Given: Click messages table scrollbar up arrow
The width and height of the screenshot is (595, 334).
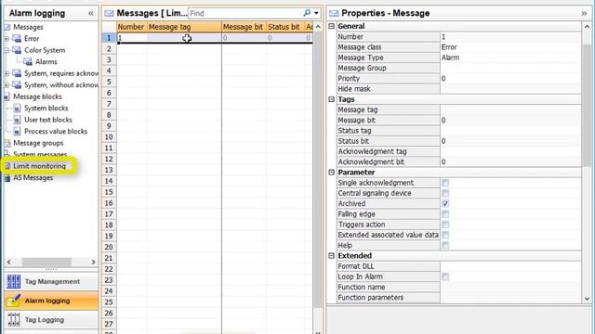Looking at the screenshot, I should (318, 27).
